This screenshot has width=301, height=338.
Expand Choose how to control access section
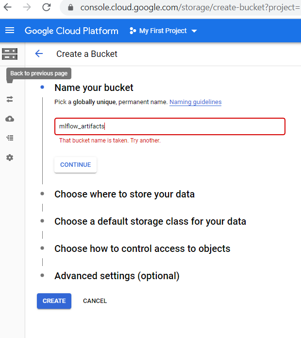click(x=142, y=249)
